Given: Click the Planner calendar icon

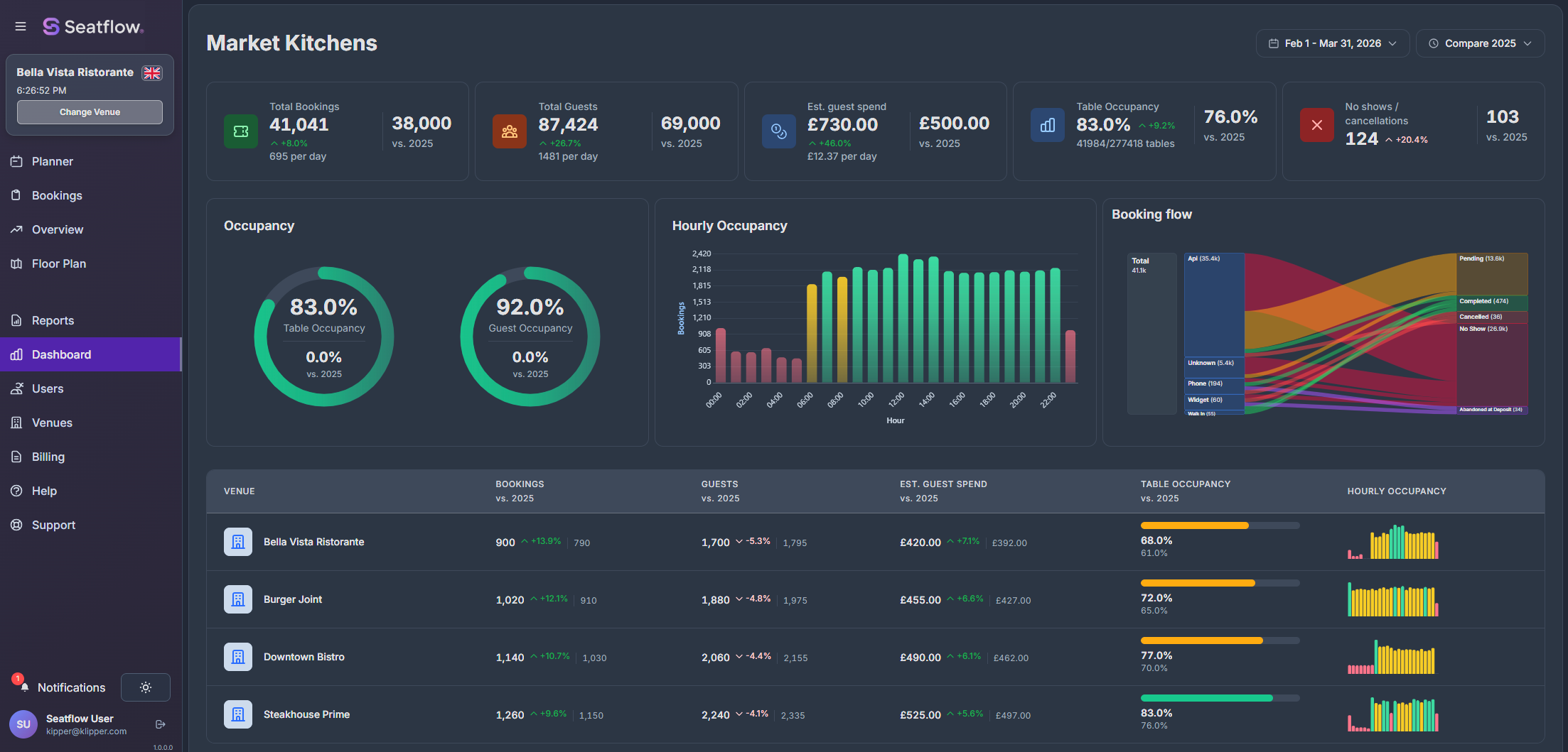Looking at the screenshot, I should (x=16, y=161).
